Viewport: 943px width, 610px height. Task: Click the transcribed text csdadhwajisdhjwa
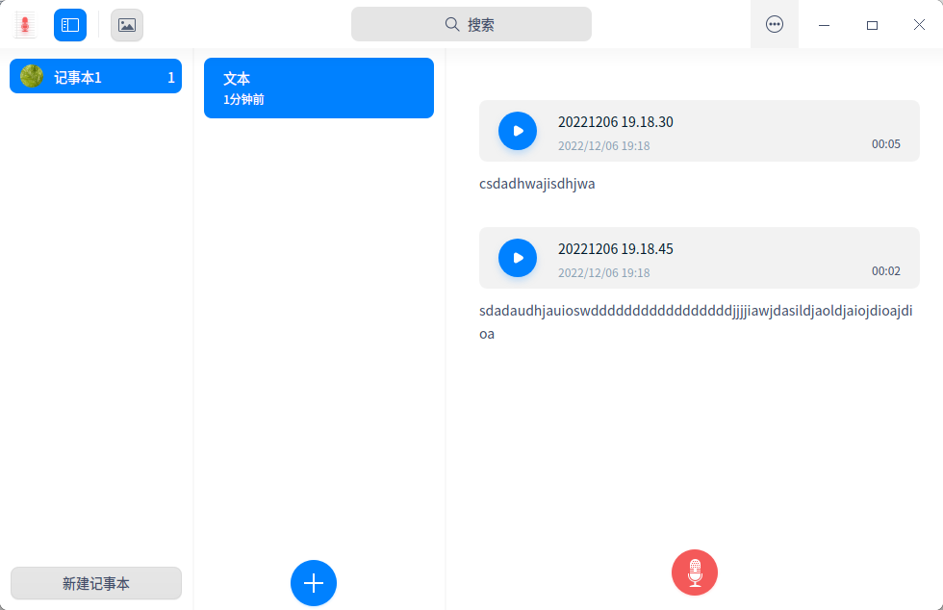click(x=537, y=183)
